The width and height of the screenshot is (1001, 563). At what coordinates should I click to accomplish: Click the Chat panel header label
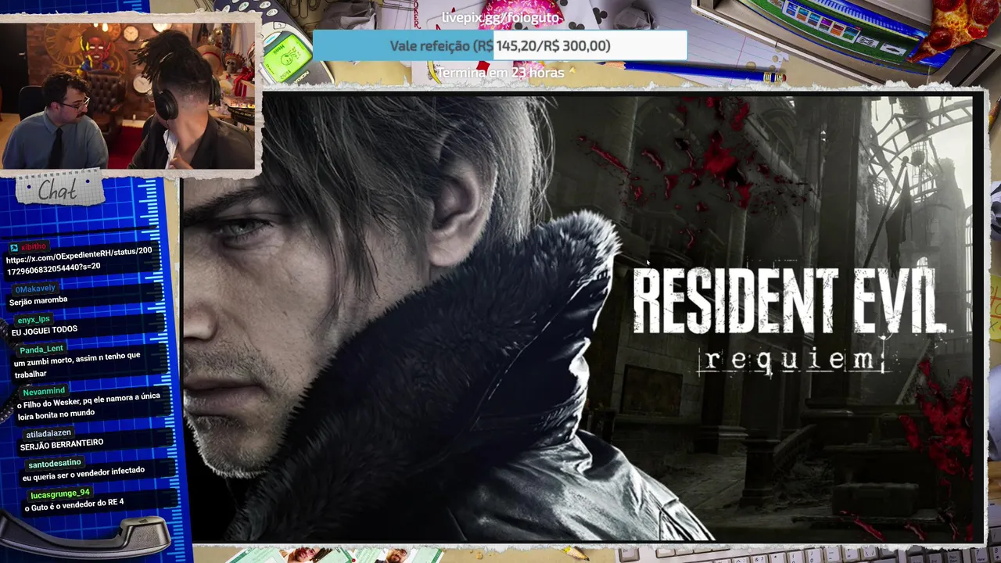pos(58,189)
